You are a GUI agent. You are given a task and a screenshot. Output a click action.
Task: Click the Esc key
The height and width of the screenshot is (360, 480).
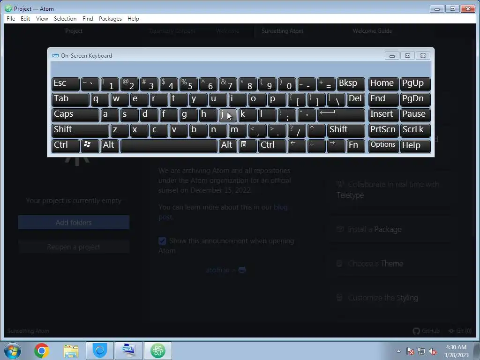[66, 84]
